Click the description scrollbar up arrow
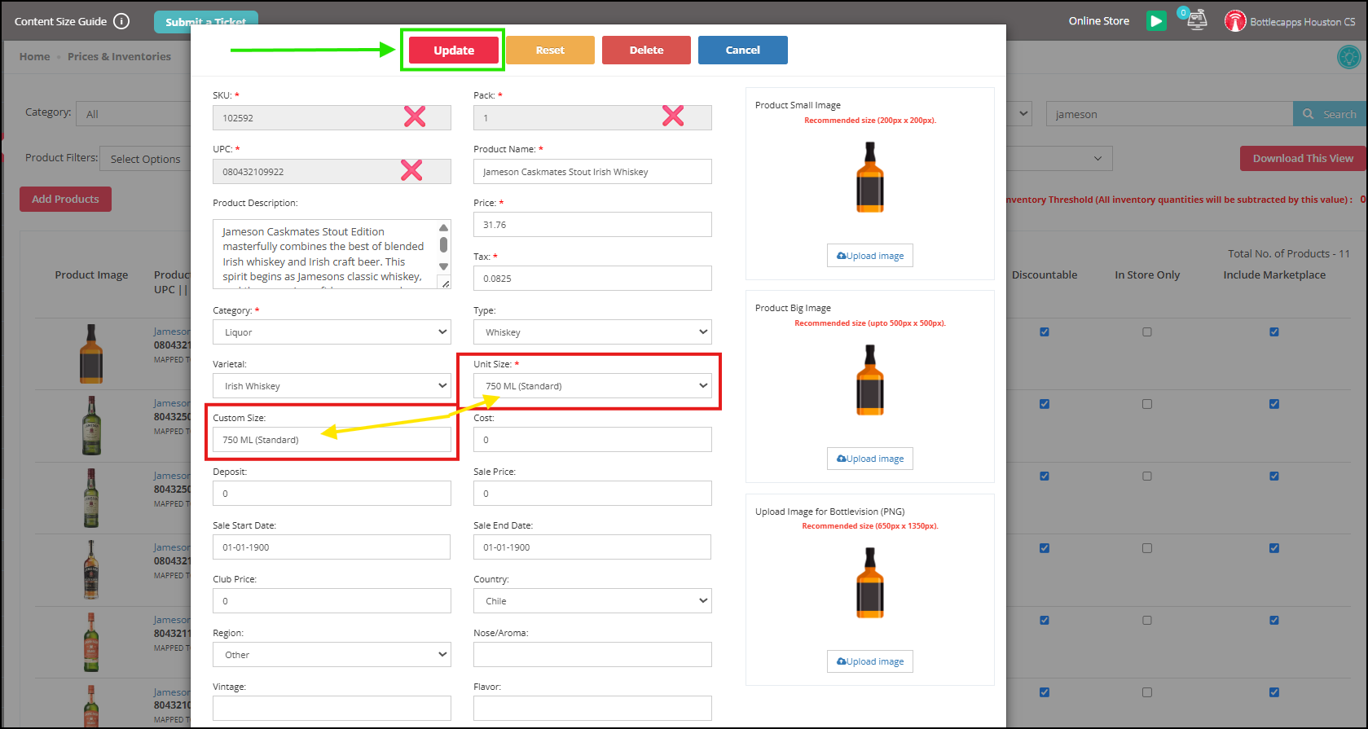Viewport: 1368px width, 729px height. click(443, 227)
